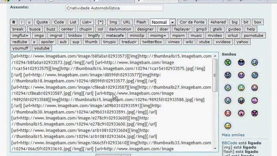Click the metacafe embed button
The height and width of the screenshot is (156, 277).
click(115, 36)
